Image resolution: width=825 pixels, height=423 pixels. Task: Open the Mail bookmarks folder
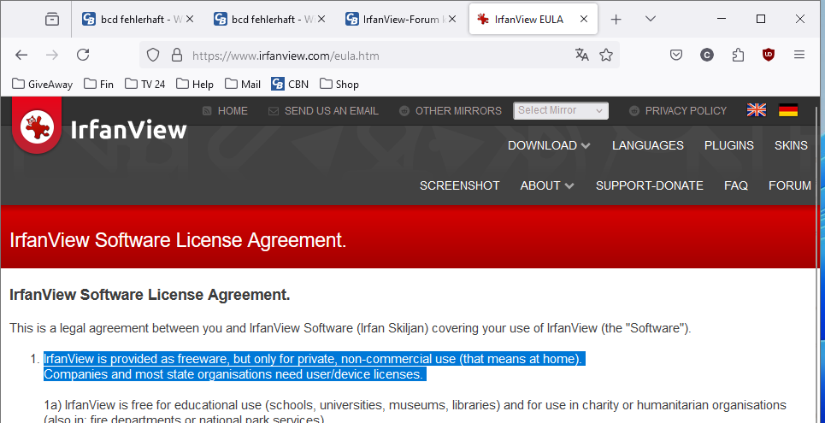pos(243,85)
